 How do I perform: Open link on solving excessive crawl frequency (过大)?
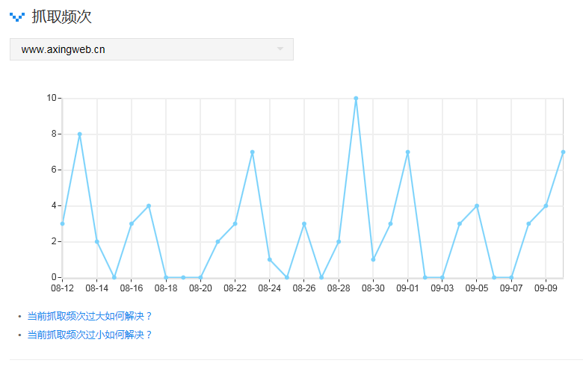90,316
